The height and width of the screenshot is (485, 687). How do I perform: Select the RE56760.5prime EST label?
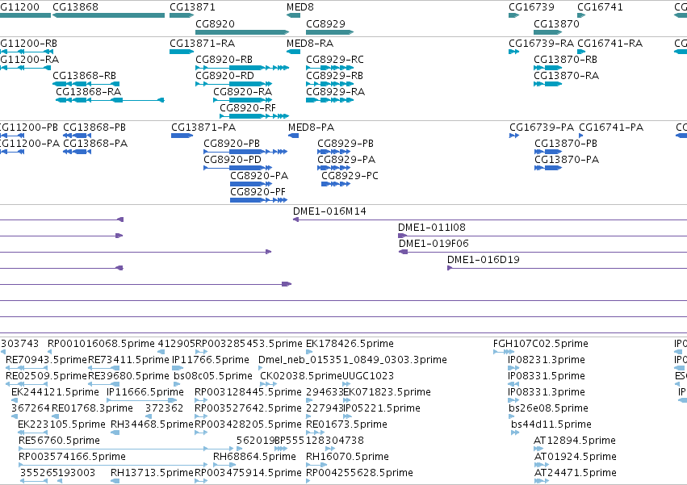click(59, 441)
